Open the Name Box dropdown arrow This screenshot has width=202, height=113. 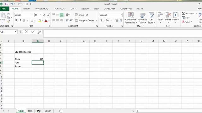(x=15, y=32)
